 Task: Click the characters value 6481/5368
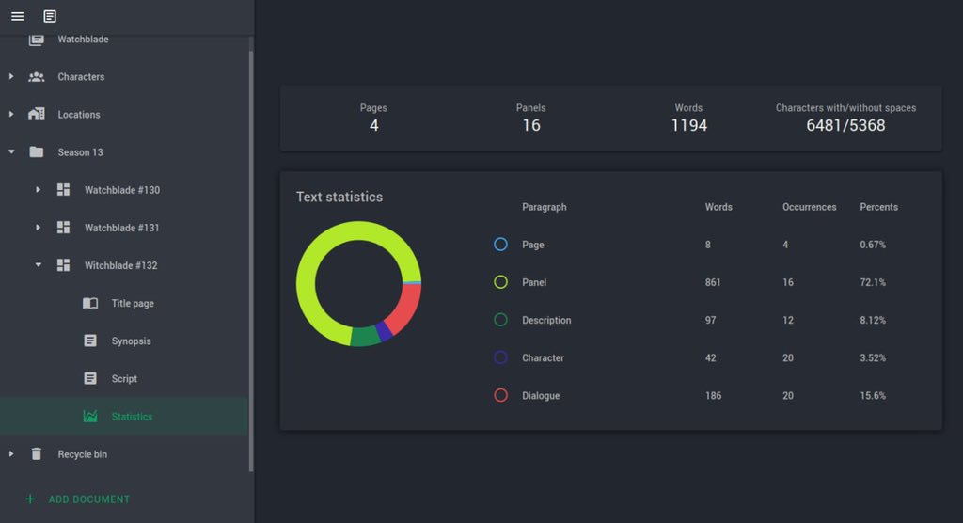pyautogui.click(x=845, y=125)
